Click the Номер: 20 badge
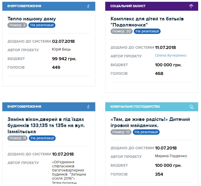The width and height of the screenshot is (201, 186). 122,31
